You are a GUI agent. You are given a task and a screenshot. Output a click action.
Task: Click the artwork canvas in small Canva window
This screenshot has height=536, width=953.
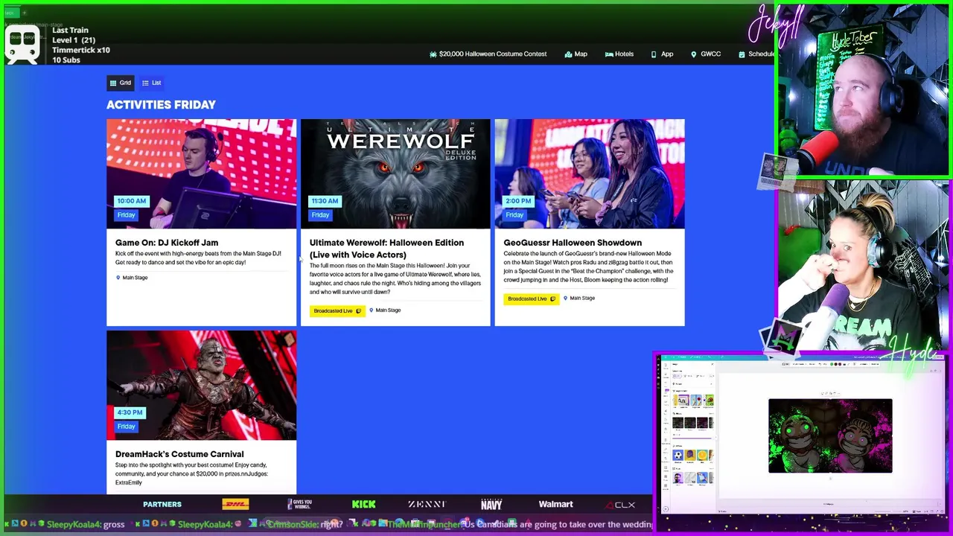coord(830,435)
